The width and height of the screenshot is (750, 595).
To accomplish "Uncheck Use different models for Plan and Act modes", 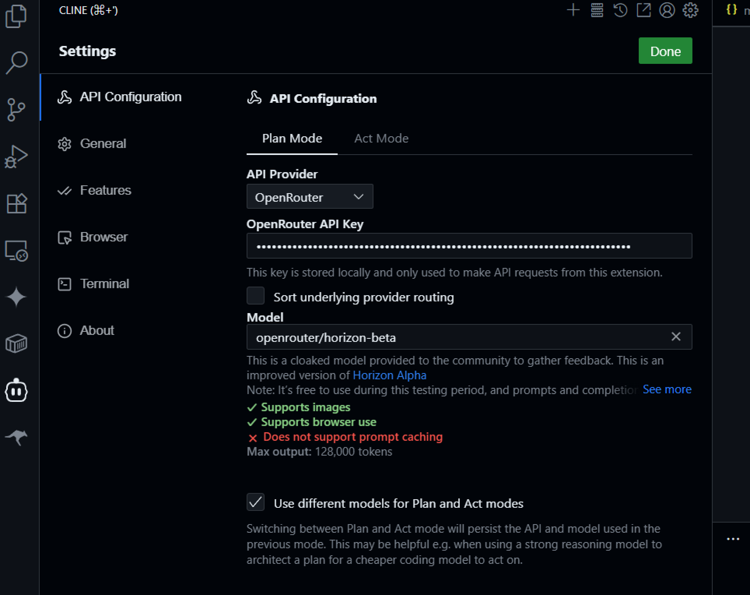I will tap(256, 503).
